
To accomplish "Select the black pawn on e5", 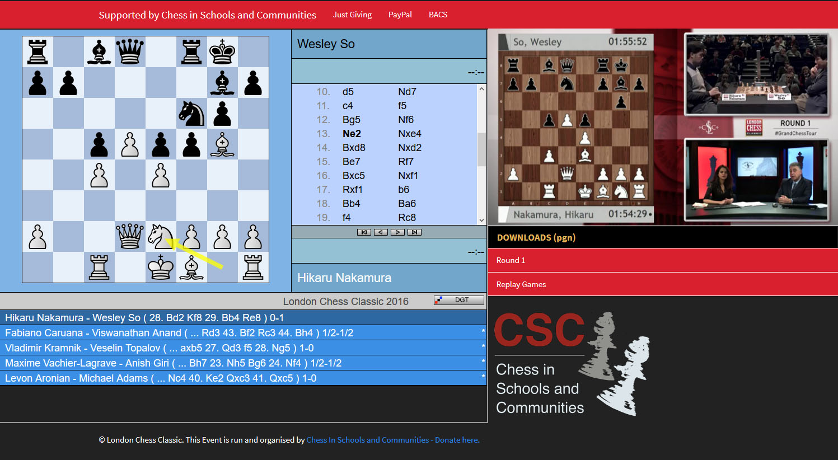I will pos(161,144).
